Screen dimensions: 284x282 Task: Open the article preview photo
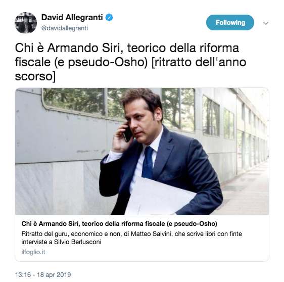(x=142, y=151)
